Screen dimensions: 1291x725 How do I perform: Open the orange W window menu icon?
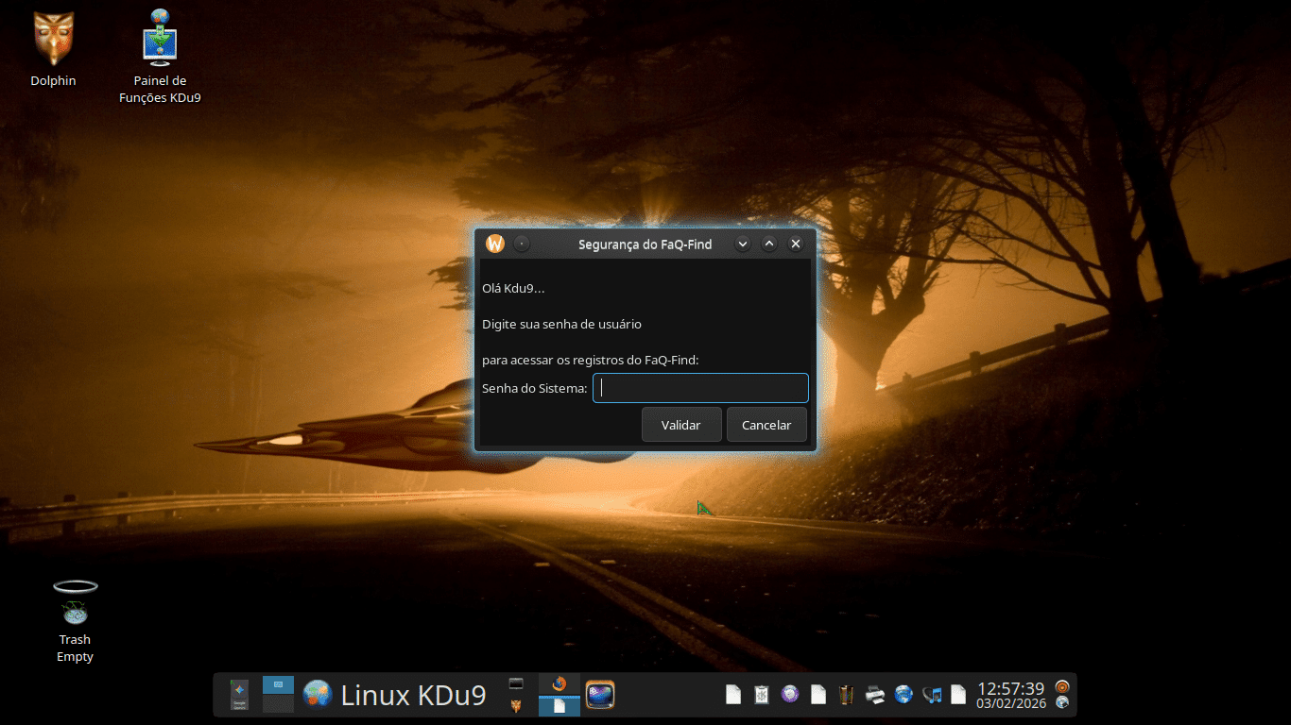[x=495, y=244]
